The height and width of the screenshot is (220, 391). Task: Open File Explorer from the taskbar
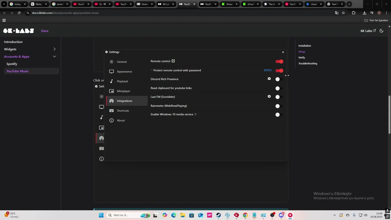click(182, 215)
